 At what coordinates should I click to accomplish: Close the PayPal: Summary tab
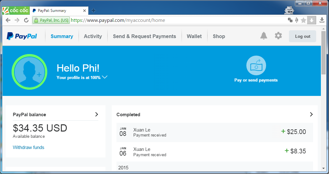point(85,11)
